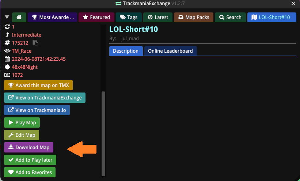Click Award this map on TMX
The height and width of the screenshot is (181, 300).
(38, 85)
